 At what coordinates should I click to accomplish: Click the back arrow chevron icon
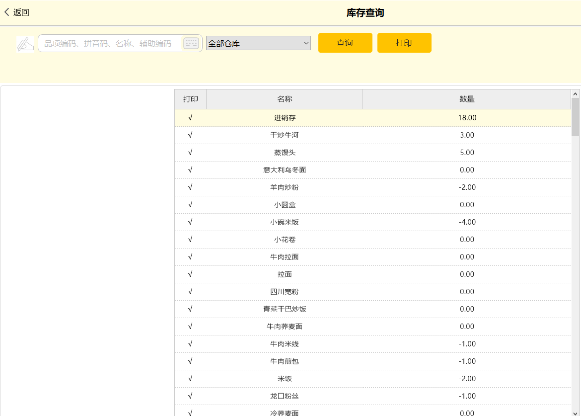6,12
